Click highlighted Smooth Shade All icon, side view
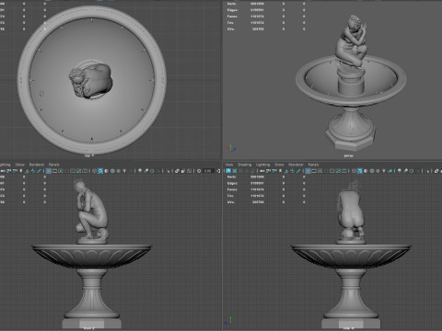 click(x=360, y=171)
